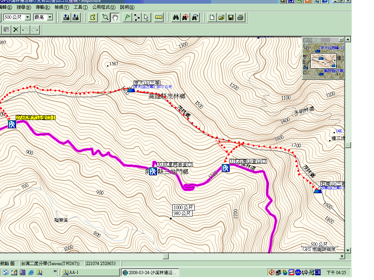Click the 30.8K里阿岩登口 waypoint label
This screenshot has width=374, height=280.
175,164
